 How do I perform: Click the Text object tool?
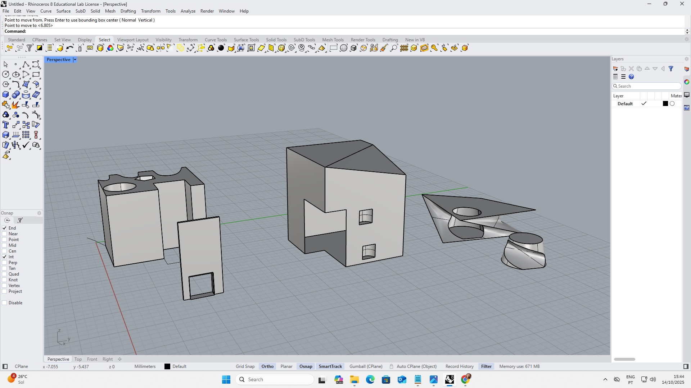point(5,125)
